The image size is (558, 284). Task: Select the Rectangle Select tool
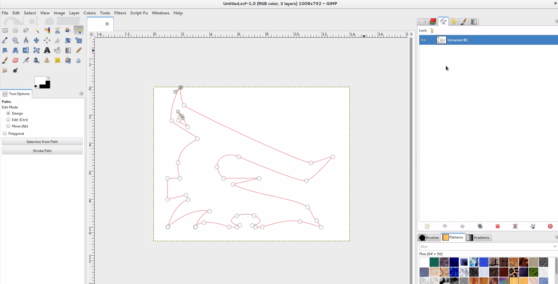pos(5,31)
